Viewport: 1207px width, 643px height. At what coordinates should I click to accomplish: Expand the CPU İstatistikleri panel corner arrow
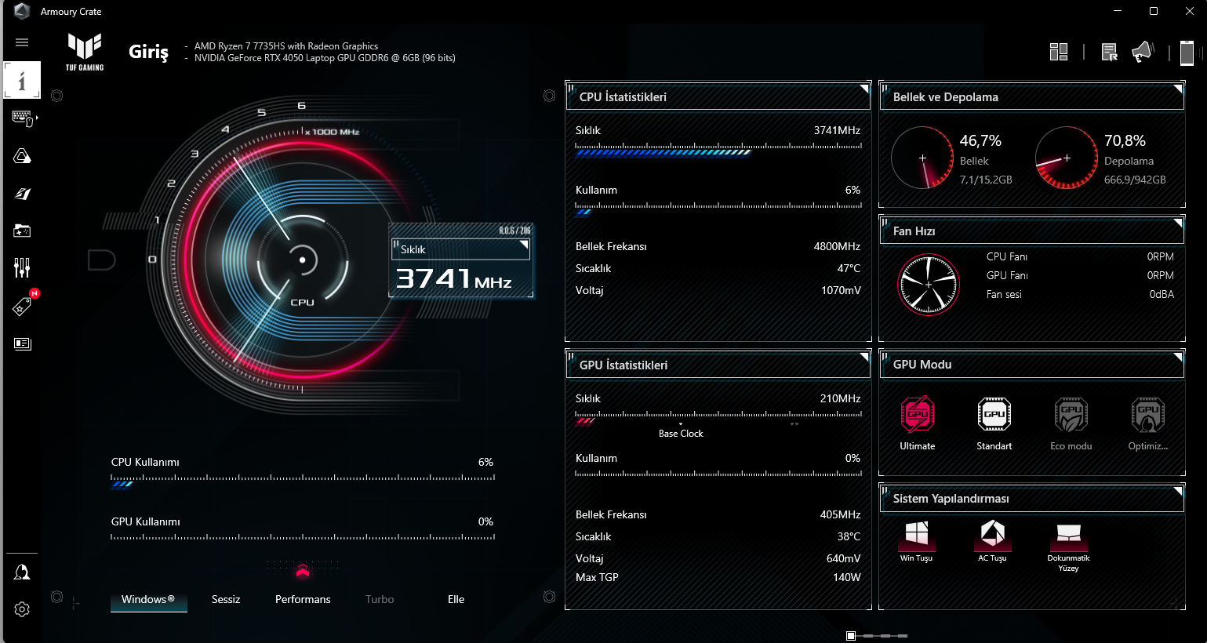pos(864,89)
